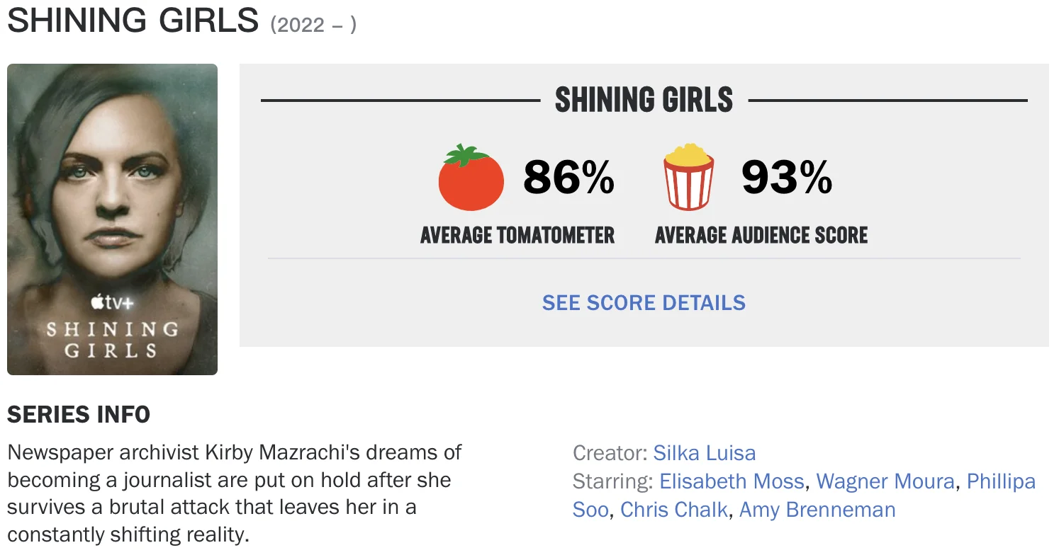Open Amy Brenneman's cast link
The image size is (1059, 555).
[817, 510]
